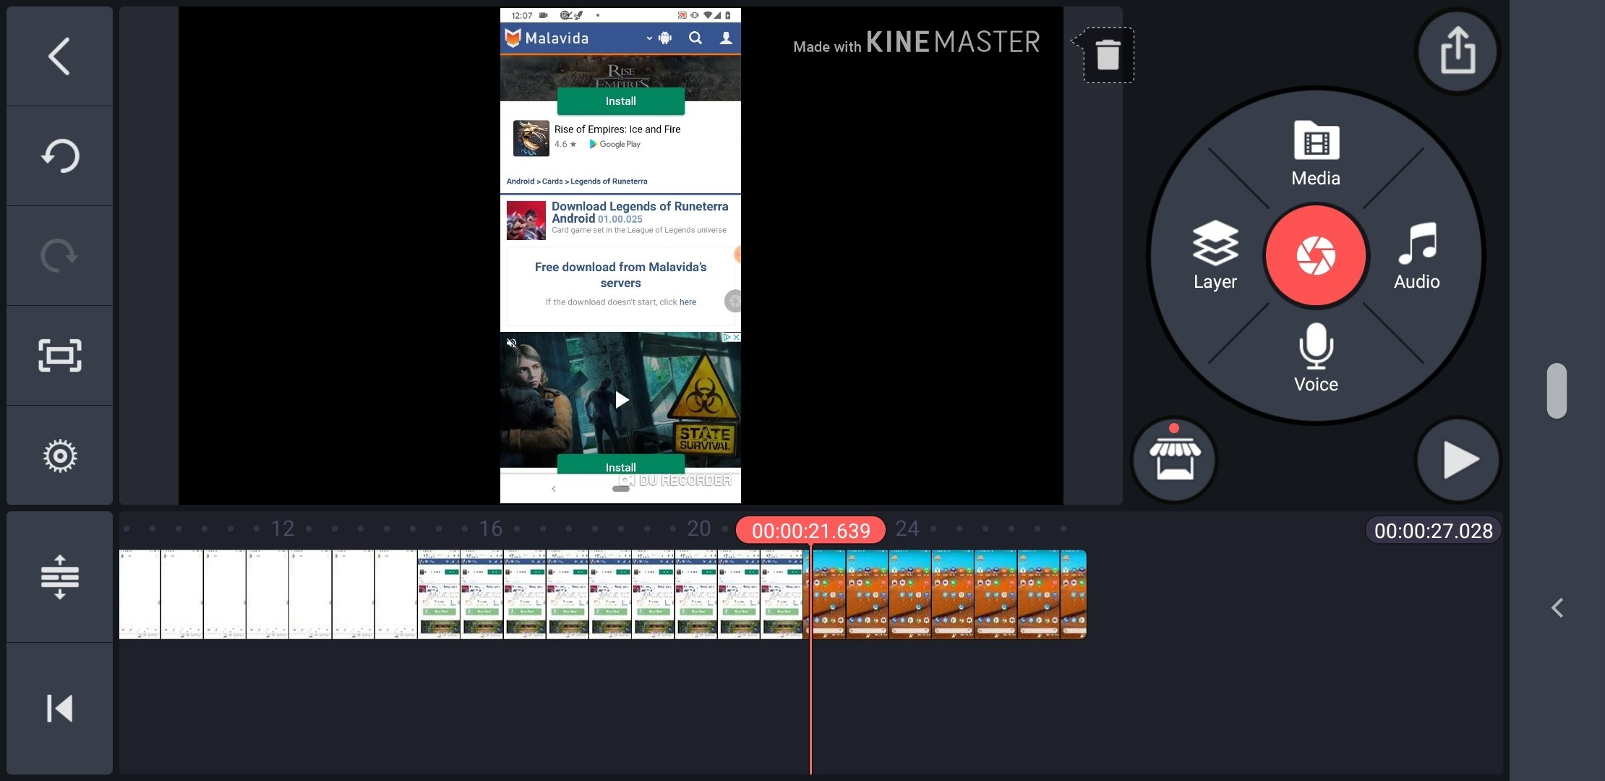
Task: Click the redo rotate-right icon
Action: (59, 255)
